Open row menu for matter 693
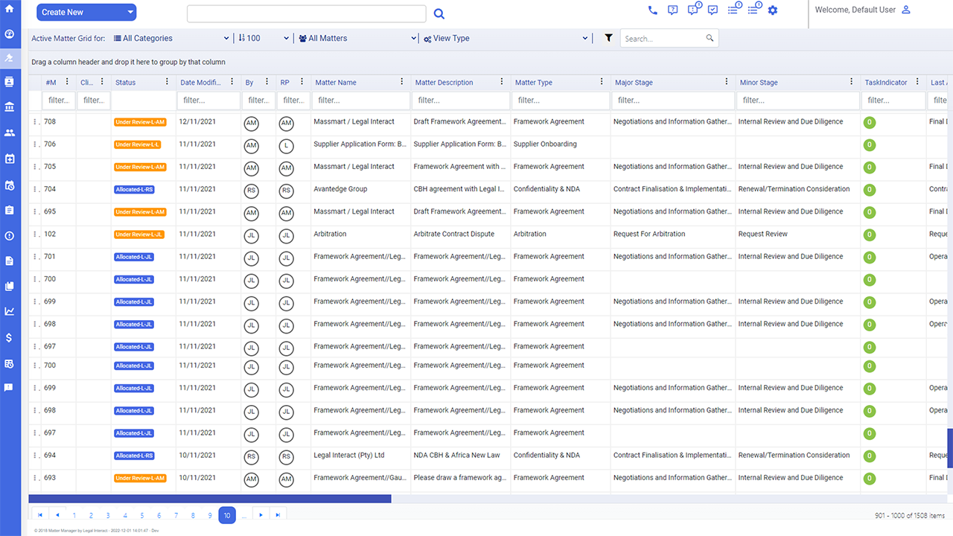 click(35, 478)
